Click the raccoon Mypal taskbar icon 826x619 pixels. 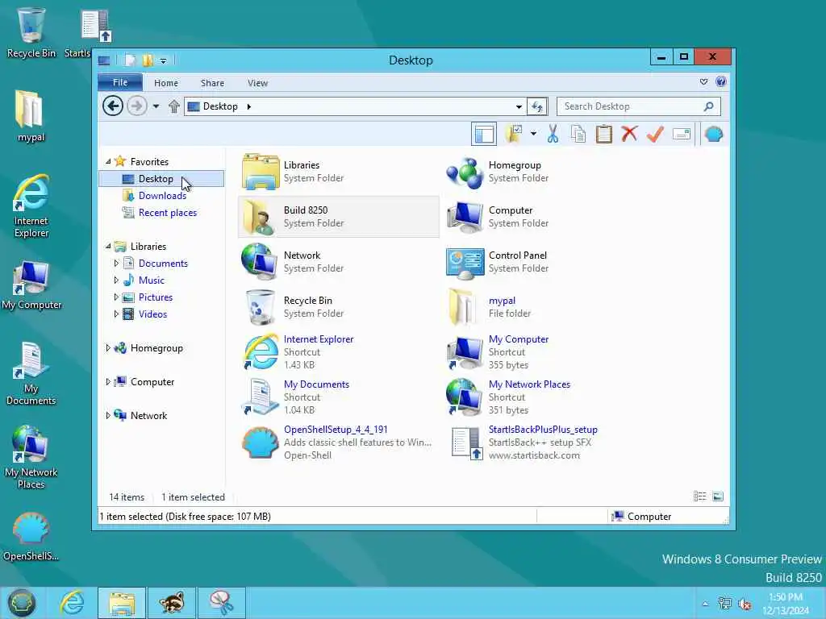click(172, 603)
